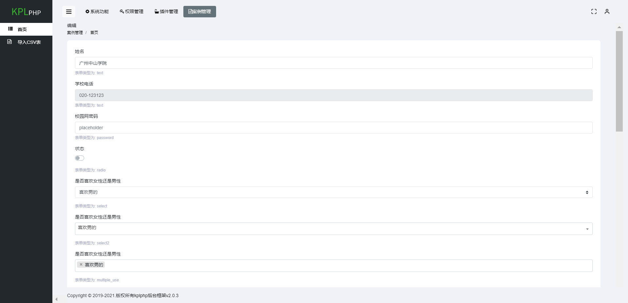Image resolution: width=628 pixels, height=303 pixels.
Task: Focus the 校园网密码 password field
Action: click(x=334, y=128)
